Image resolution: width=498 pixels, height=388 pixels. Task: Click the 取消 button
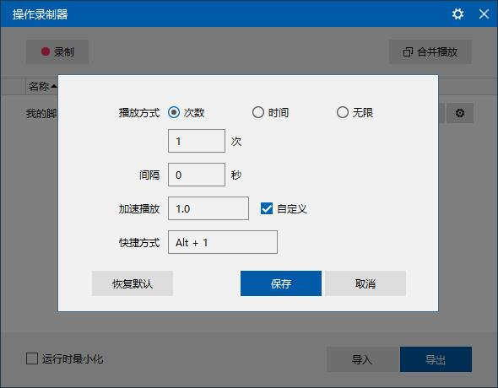point(365,283)
